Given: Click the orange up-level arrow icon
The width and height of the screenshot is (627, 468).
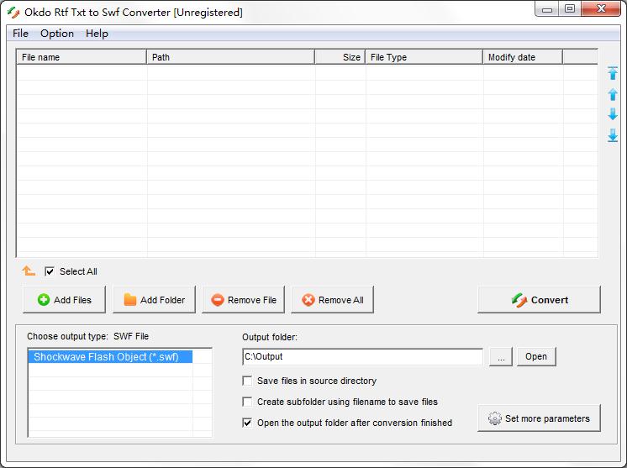Looking at the screenshot, I should (x=29, y=271).
